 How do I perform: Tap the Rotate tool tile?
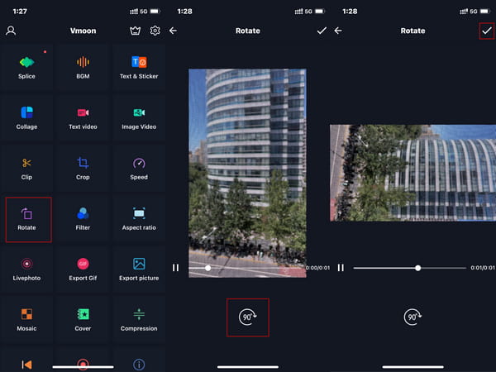pos(28,219)
